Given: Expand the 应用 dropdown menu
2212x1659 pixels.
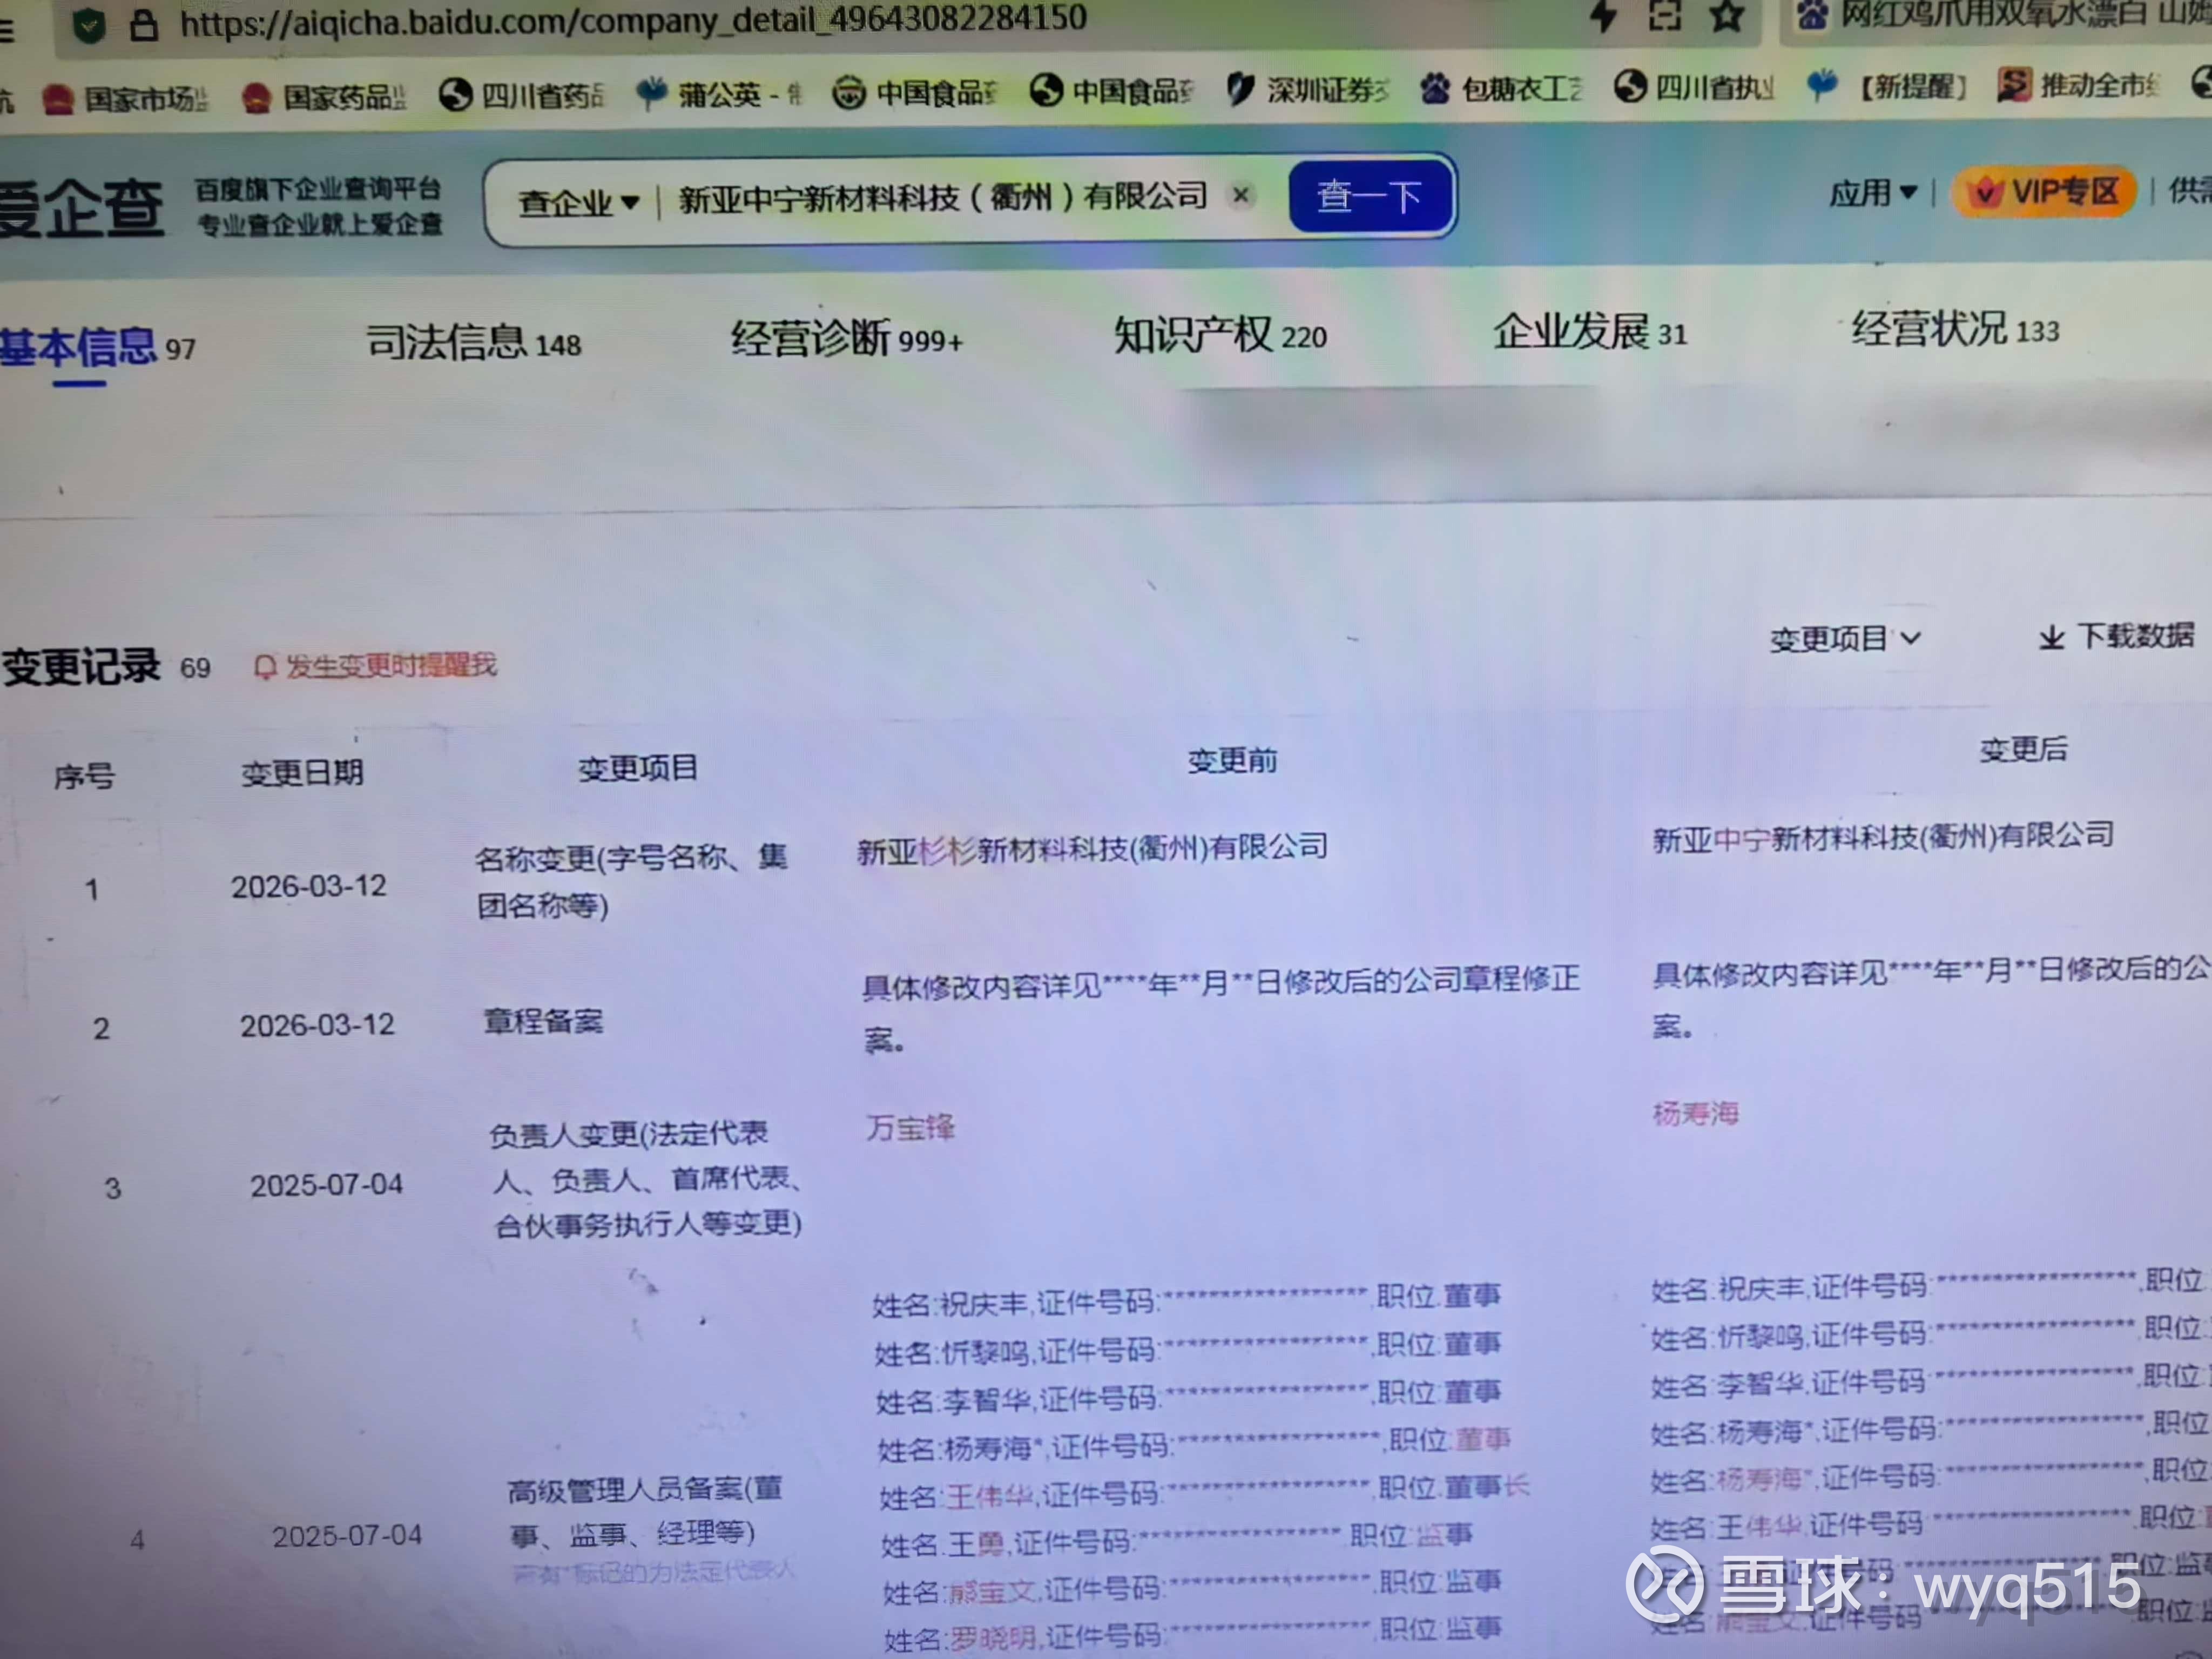Looking at the screenshot, I should pyautogui.click(x=1872, y=192).
